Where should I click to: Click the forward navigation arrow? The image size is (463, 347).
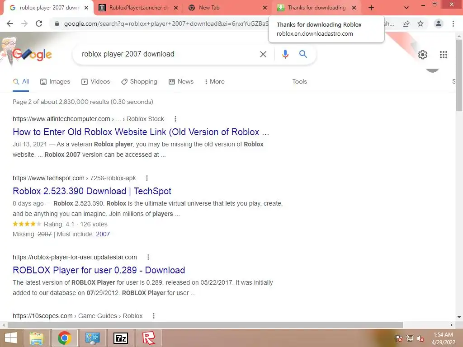24,23
